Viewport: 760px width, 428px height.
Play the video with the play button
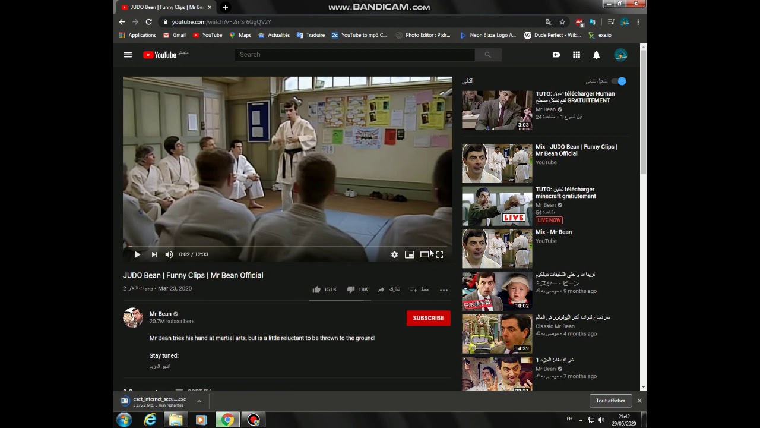tap(137, 254)
